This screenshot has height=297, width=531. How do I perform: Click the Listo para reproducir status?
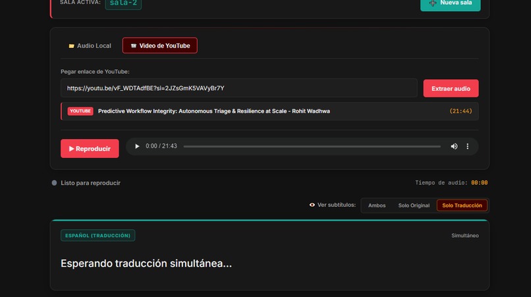pos(90,183)
